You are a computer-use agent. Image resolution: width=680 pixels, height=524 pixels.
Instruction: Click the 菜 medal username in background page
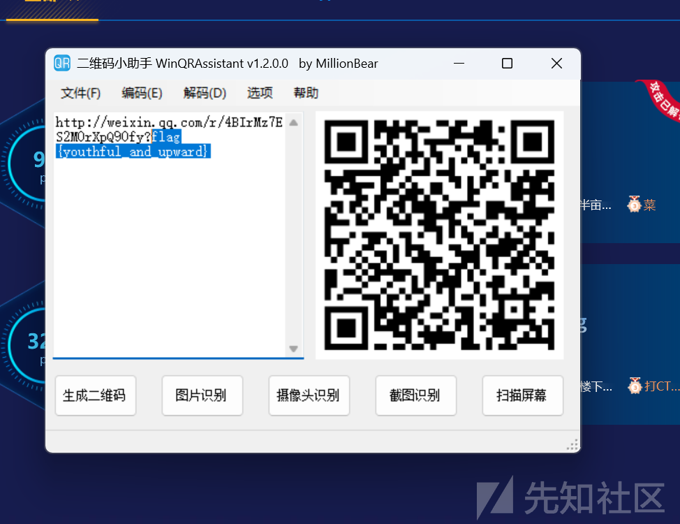click(x=649, y=205)
